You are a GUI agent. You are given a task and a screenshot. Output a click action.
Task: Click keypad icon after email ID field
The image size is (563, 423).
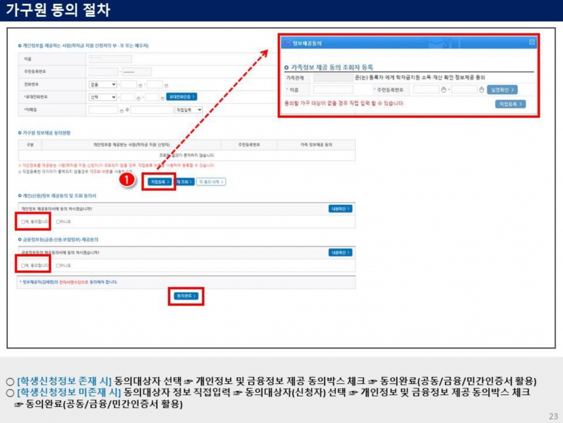pyautogui.click(x=121, y=110)
